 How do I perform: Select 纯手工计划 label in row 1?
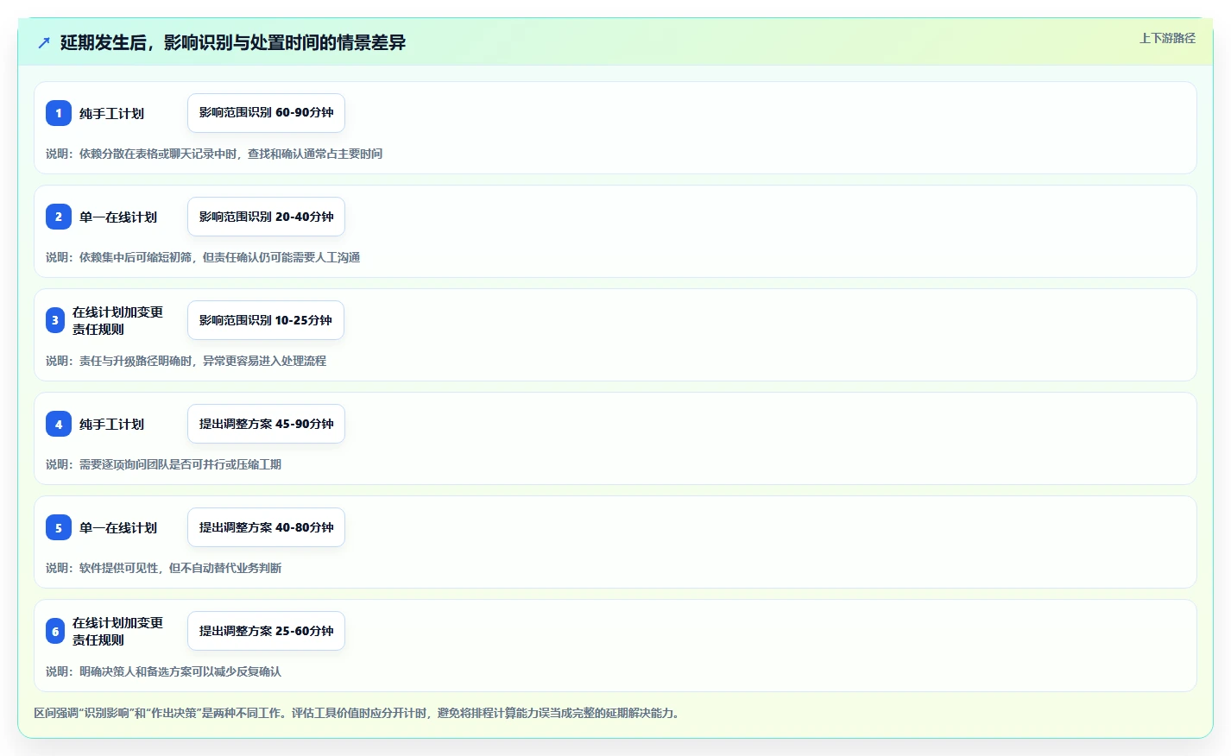[111, 113]
